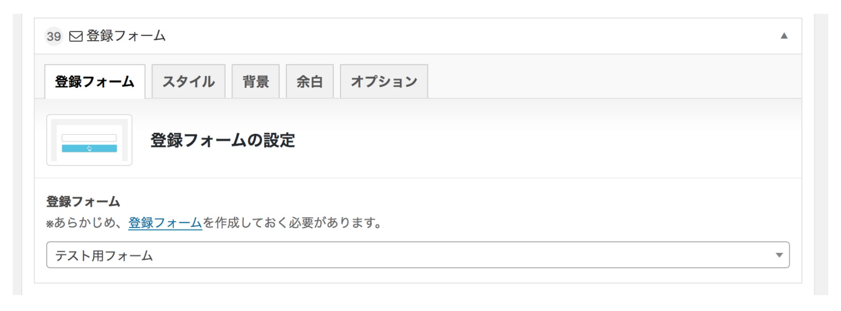
Task: Click the dropdown arrow of the form selector
Action: (x=779, y=255)
